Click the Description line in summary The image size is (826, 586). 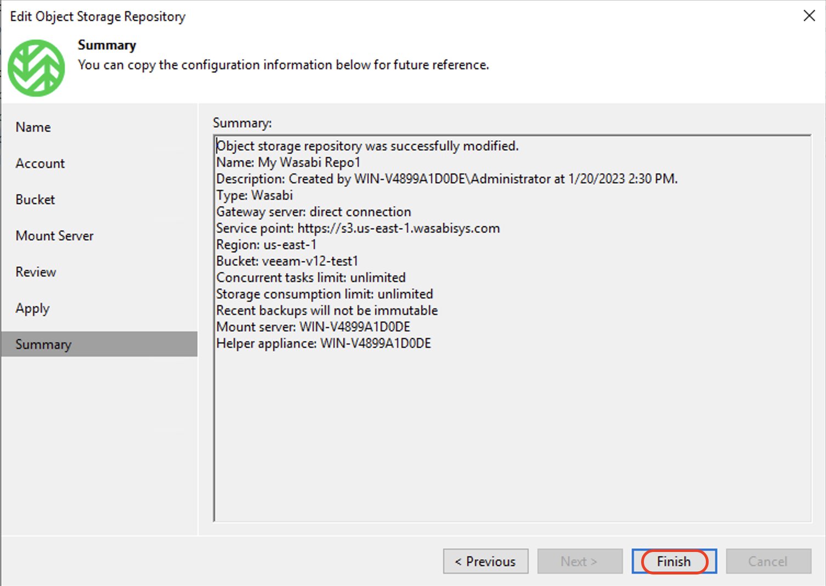[447, 179]
